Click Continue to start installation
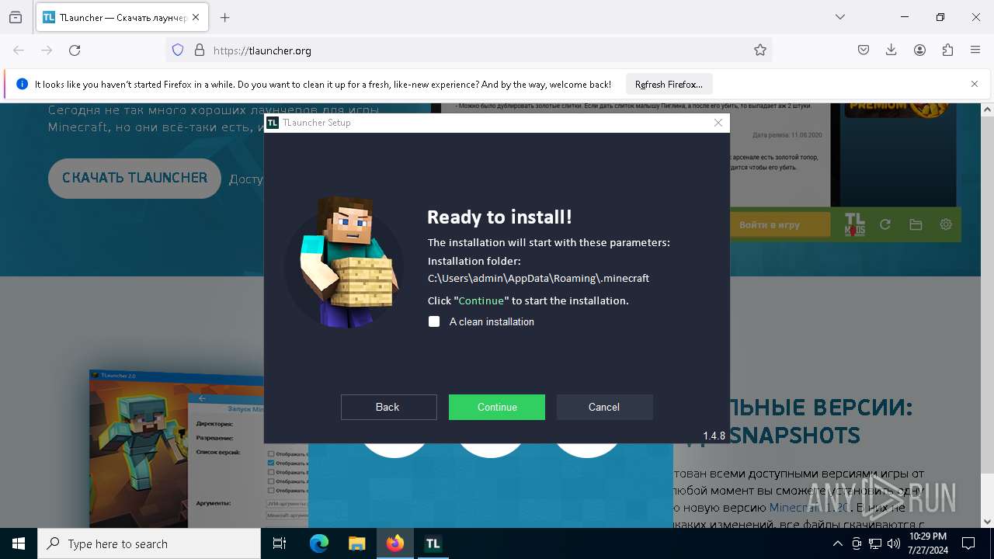The width and height of the screenshot is (994, 559). (x=497, y=407)
